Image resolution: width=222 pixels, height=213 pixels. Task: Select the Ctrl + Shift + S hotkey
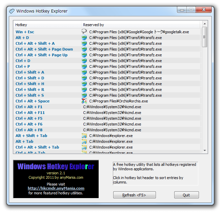click(30, 95)
